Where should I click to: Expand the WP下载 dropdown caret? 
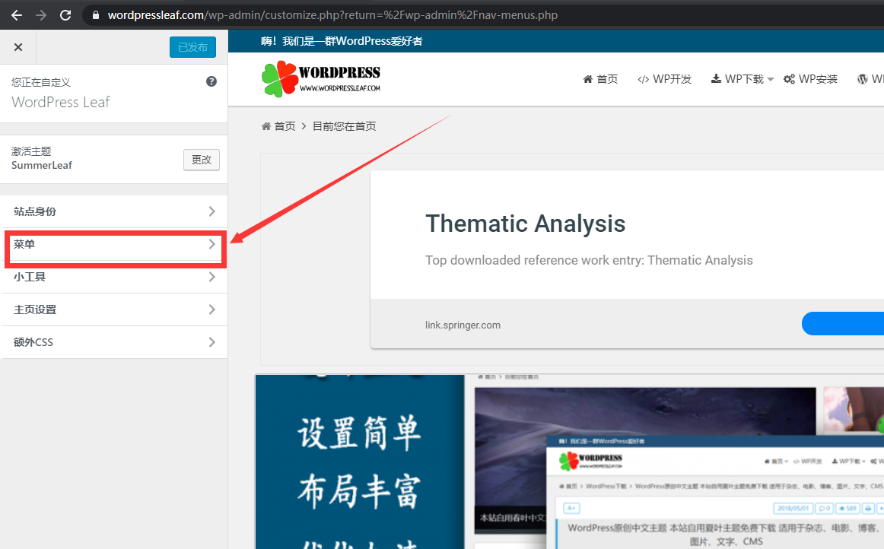click(771, 80)
